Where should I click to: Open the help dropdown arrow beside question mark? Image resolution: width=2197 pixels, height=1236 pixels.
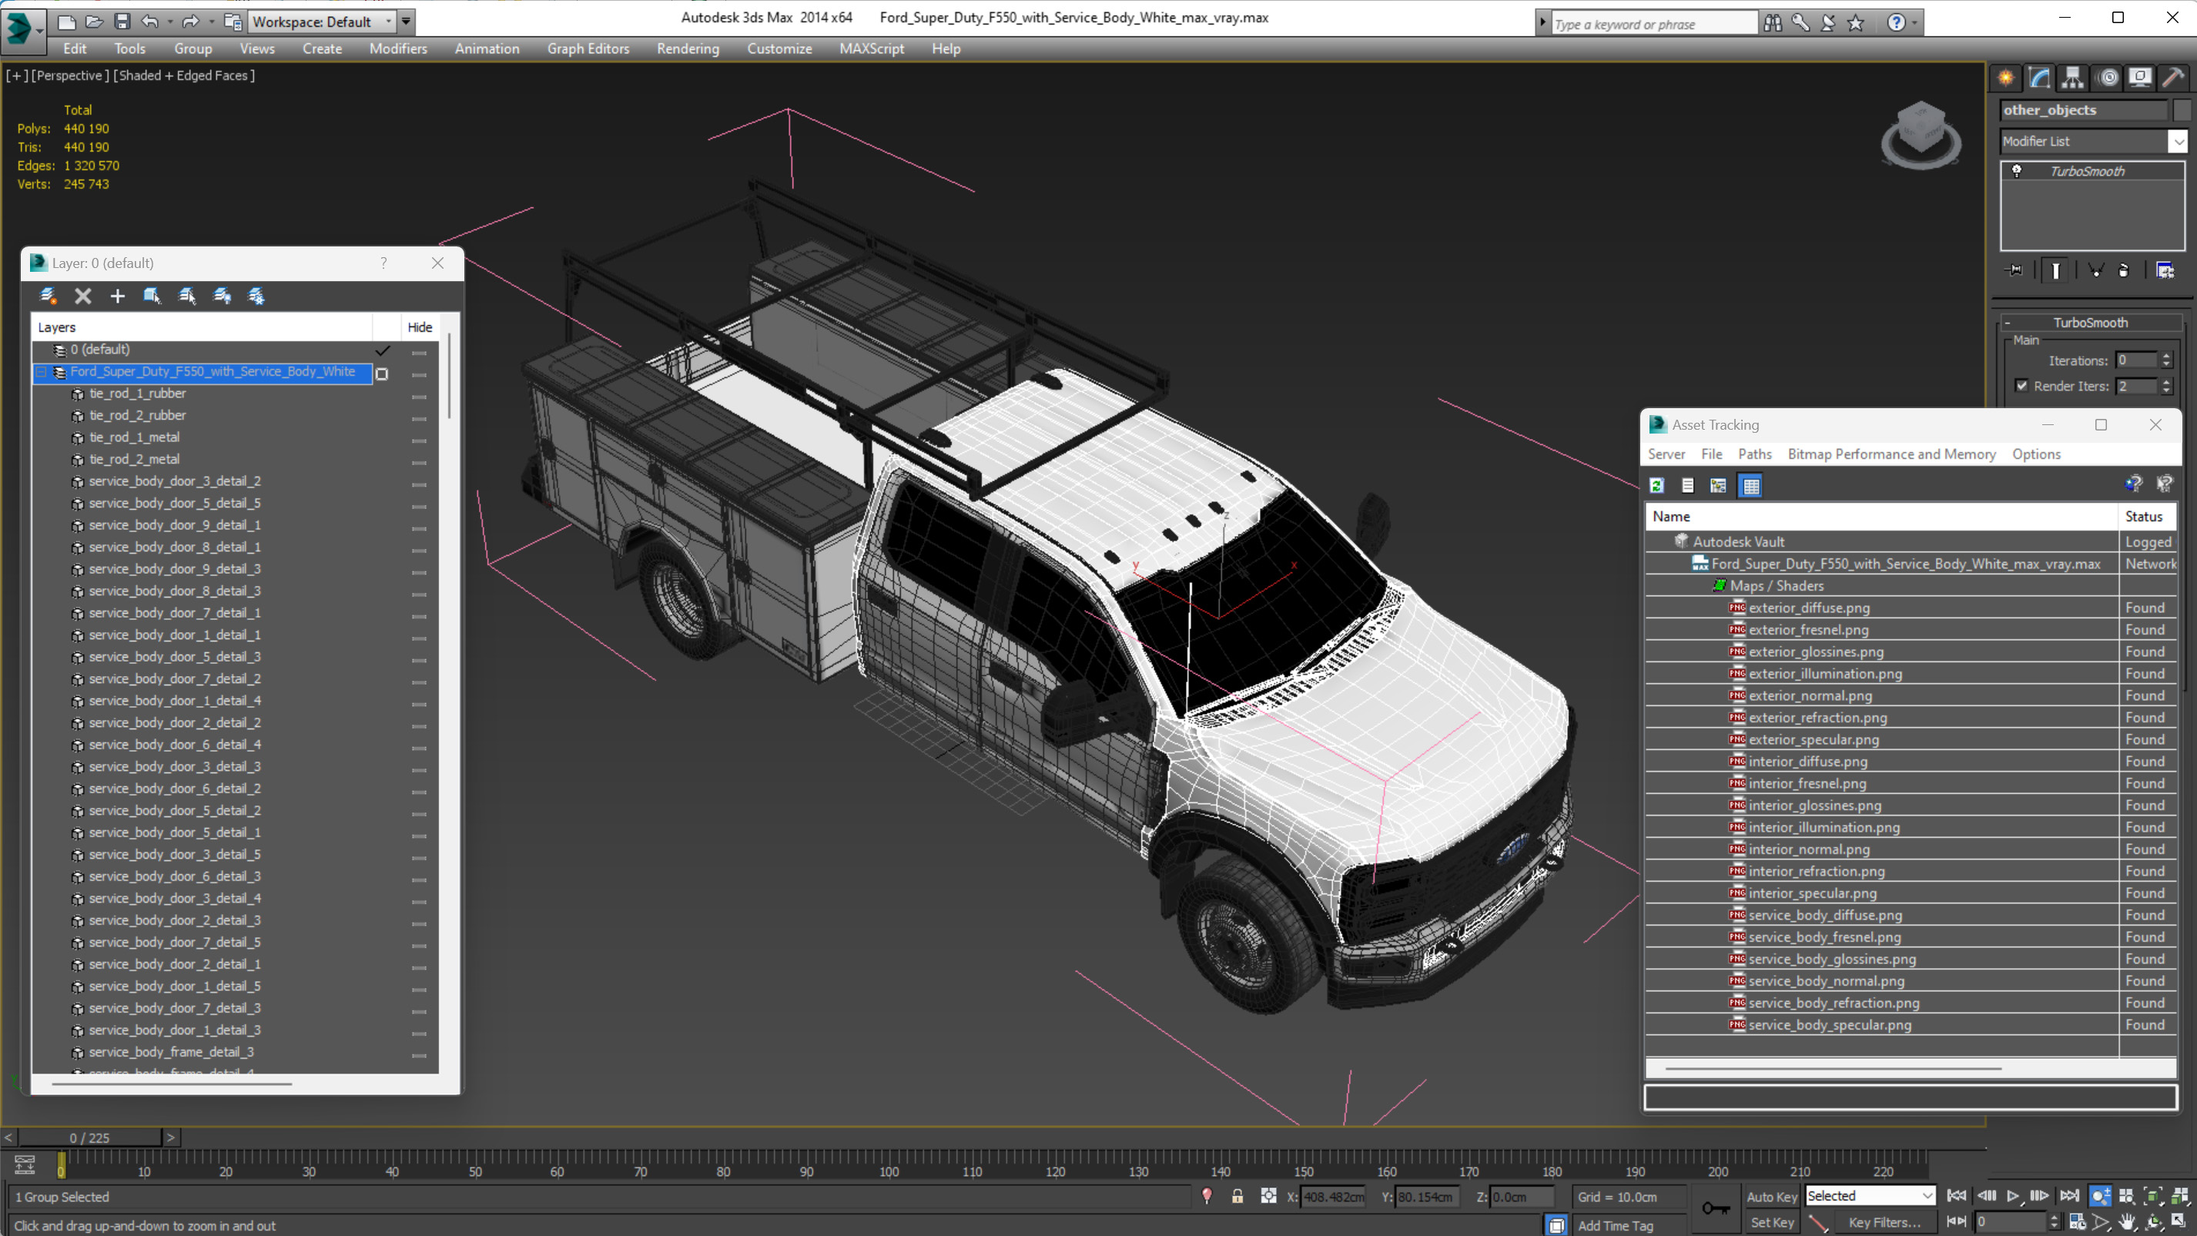[x=1914, y=23]
